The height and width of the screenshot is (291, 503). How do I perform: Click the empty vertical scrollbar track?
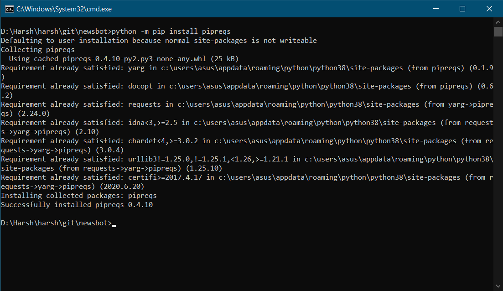[498, 160]
